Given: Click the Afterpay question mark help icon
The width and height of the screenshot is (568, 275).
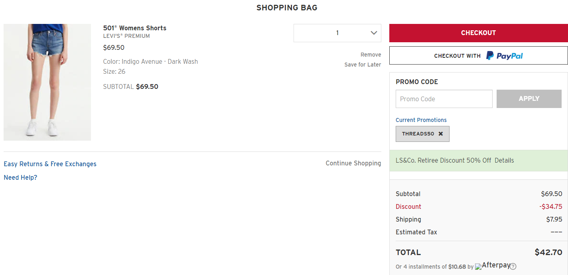Looking at the screenshot, I should [x=513, y=267].
